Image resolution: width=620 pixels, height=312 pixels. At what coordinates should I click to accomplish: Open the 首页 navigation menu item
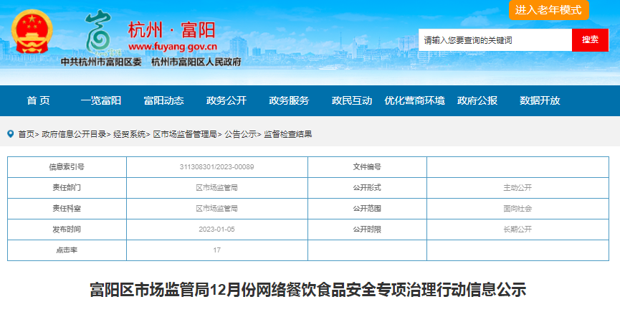tap(39, 100)
